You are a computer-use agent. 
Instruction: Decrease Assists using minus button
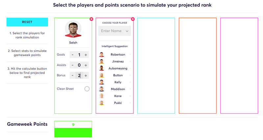(72, 65)
